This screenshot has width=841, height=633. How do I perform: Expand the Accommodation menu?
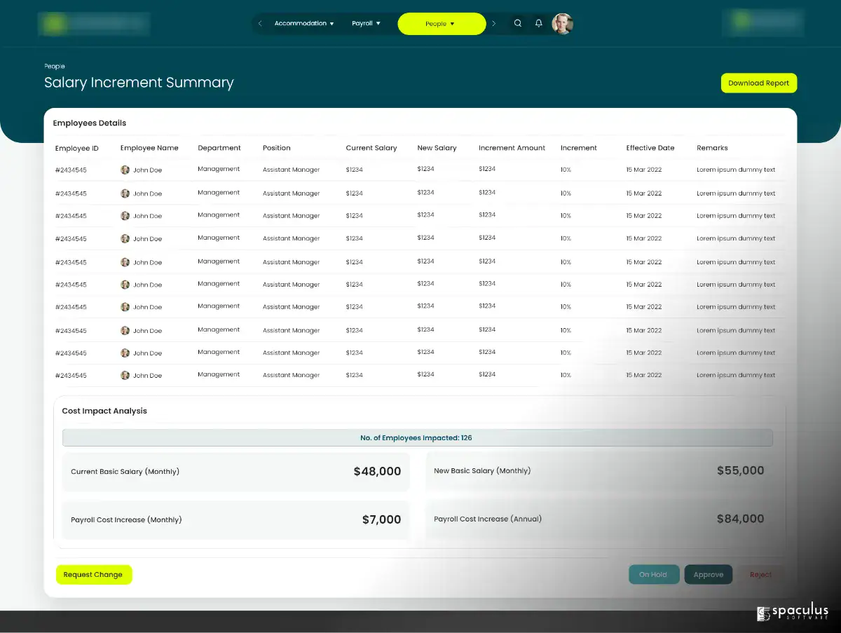click(304, 23)
